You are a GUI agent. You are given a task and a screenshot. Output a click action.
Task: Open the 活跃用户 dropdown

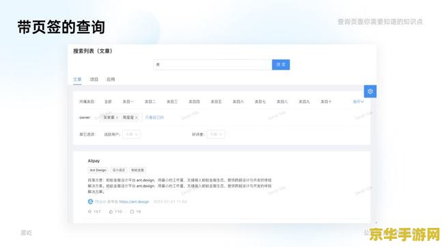pos(132,134)
